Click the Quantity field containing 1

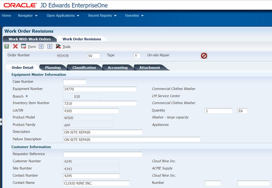[x=218, y=111]
